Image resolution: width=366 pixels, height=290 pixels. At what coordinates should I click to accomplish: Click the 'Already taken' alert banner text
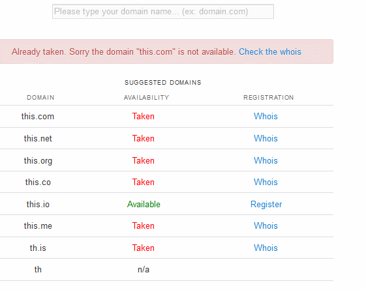pos(123,51)
